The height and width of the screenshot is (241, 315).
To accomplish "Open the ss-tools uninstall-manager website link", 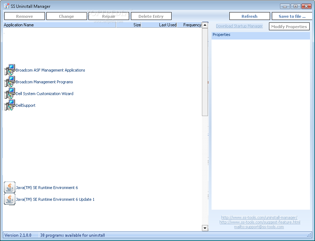I will [259, 218].
